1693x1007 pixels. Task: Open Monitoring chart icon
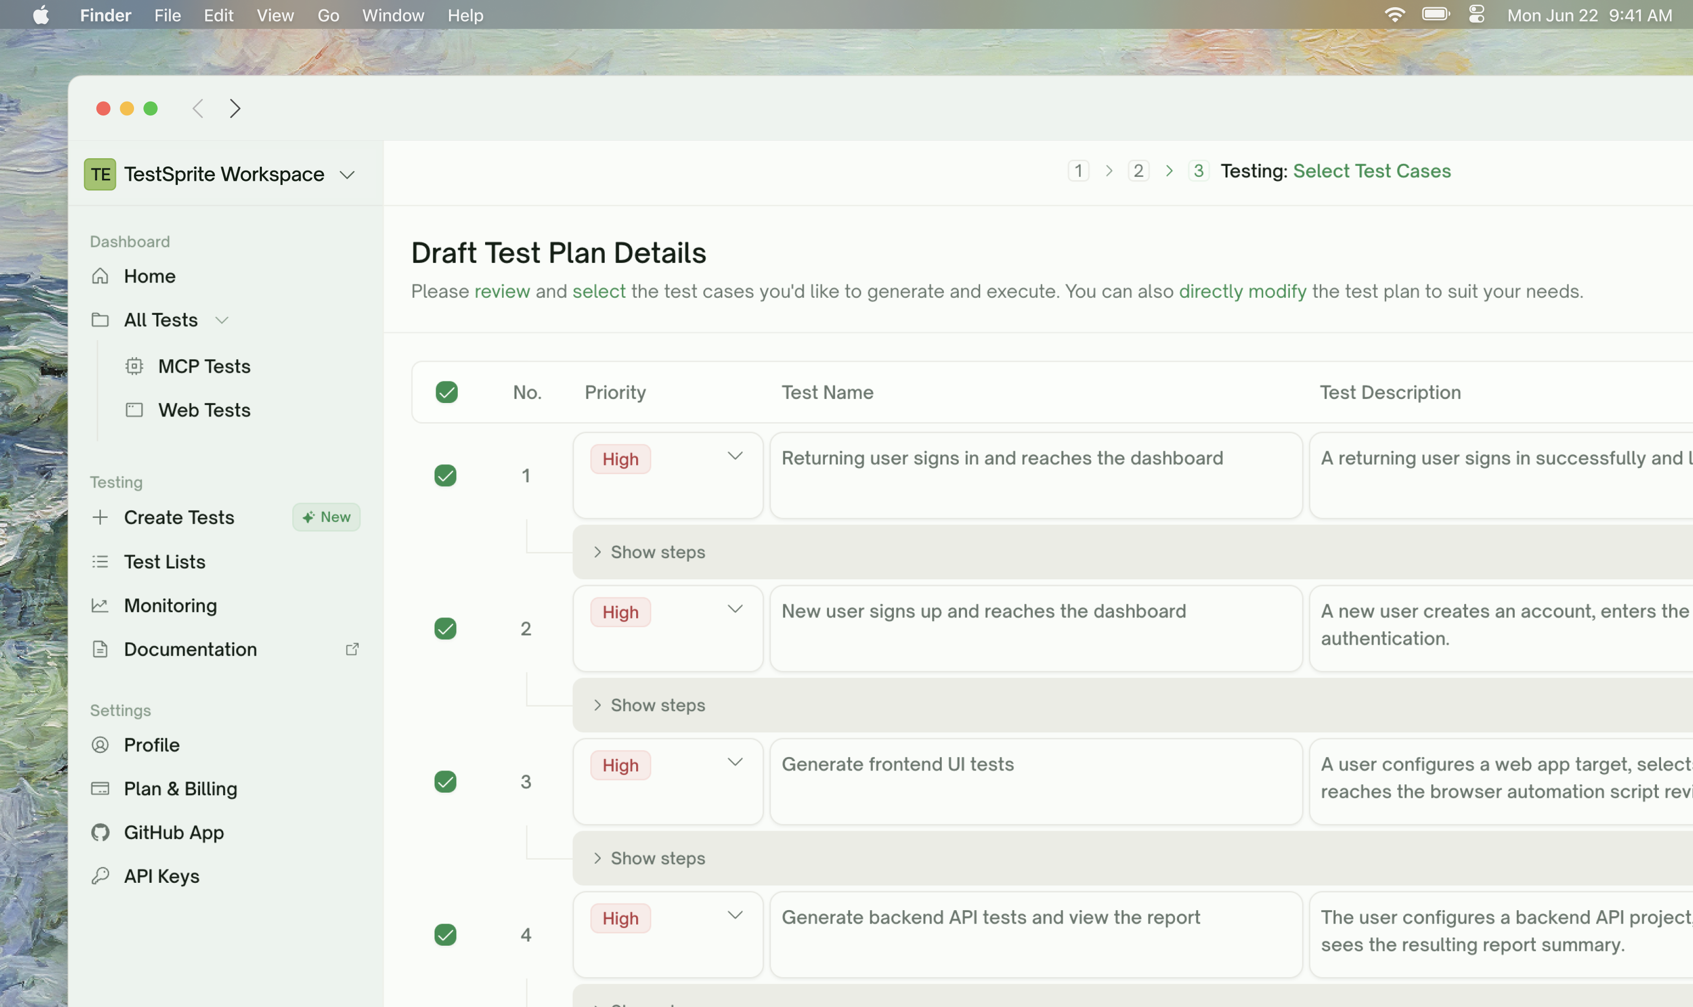click(100, 606)
